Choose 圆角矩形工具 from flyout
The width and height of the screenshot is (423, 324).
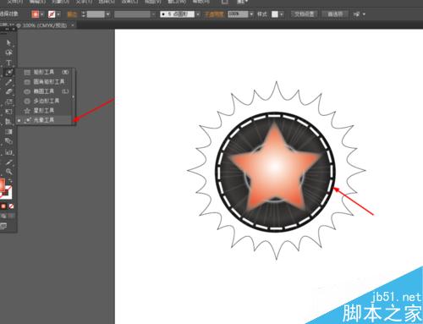(46, 82)
